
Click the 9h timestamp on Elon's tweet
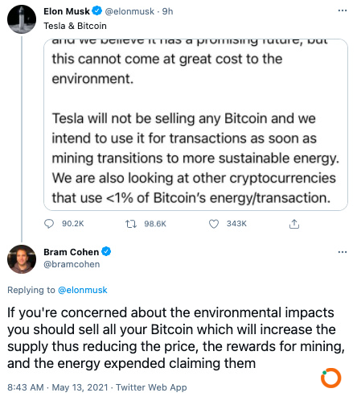tap(167, 11)
